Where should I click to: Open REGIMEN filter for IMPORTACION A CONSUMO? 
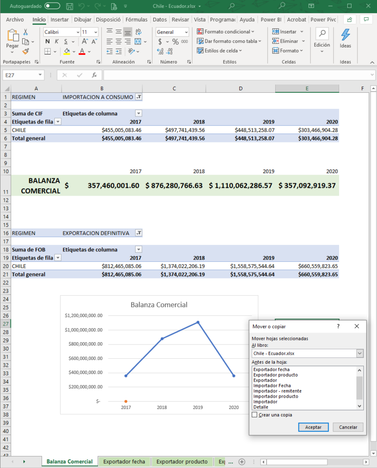click(139, 97)
